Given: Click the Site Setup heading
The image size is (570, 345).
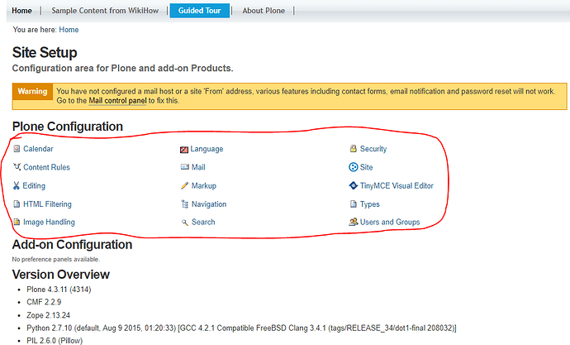Looking at the screenshot, I should click(45, 52).
